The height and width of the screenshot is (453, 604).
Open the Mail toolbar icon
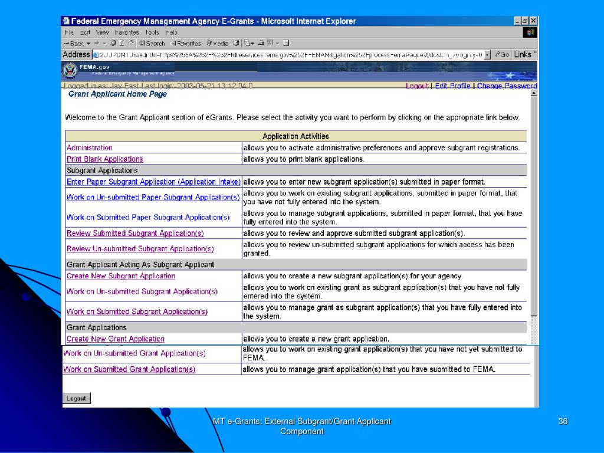[248, 43]
